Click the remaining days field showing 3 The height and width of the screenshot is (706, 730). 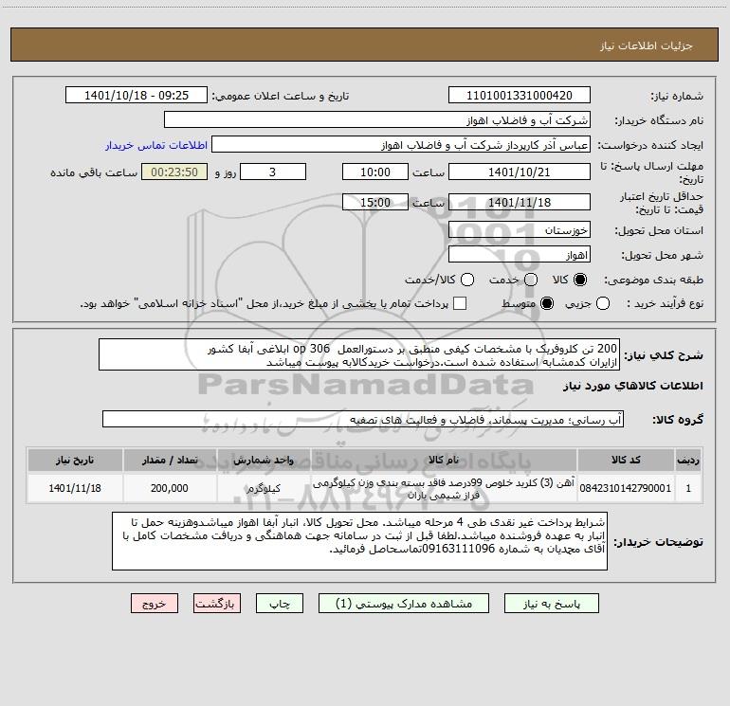273,172
